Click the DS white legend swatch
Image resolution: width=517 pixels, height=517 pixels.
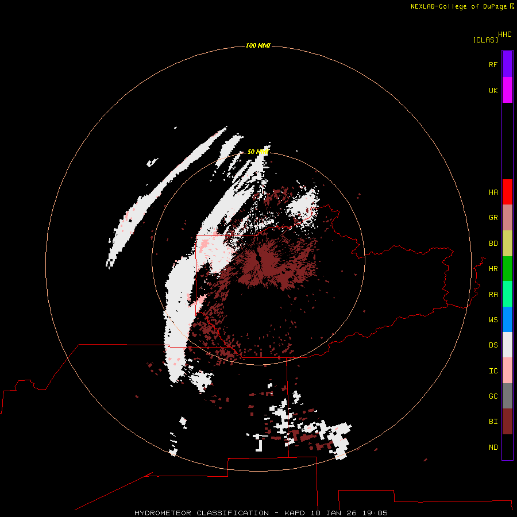(507, 345)
